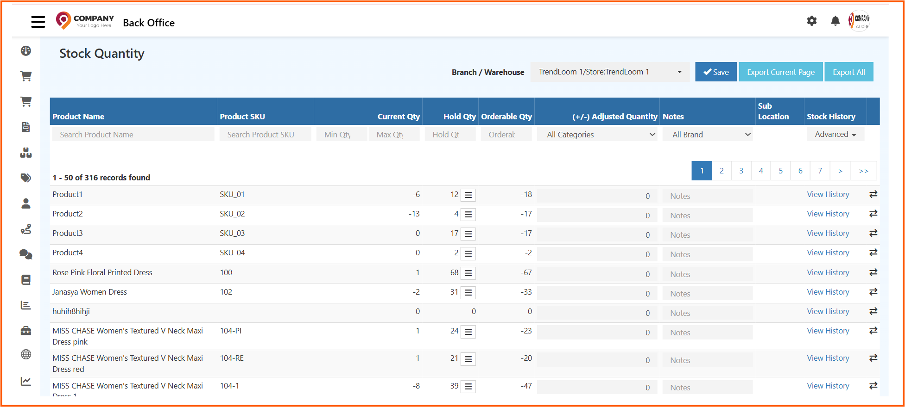This screenshot has width=905, height=407.
Task: Click transfer arrows icon for Product1
Action: [x=873, y=194]
